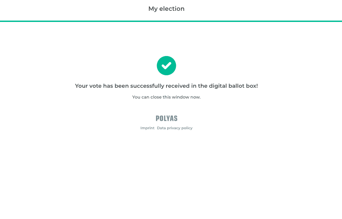Click the vote successfully received heading

click(166, 86)
